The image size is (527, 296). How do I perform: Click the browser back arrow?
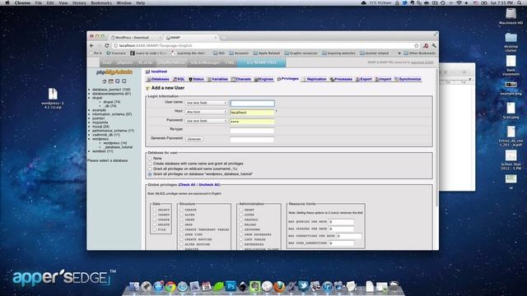tap(91, 46)
